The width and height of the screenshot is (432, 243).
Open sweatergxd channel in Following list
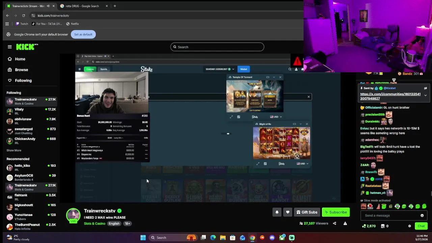pyautogui.click(x=31, y=131)
